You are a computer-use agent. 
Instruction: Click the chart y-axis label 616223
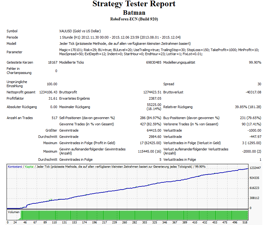click(x=254, y=188)
